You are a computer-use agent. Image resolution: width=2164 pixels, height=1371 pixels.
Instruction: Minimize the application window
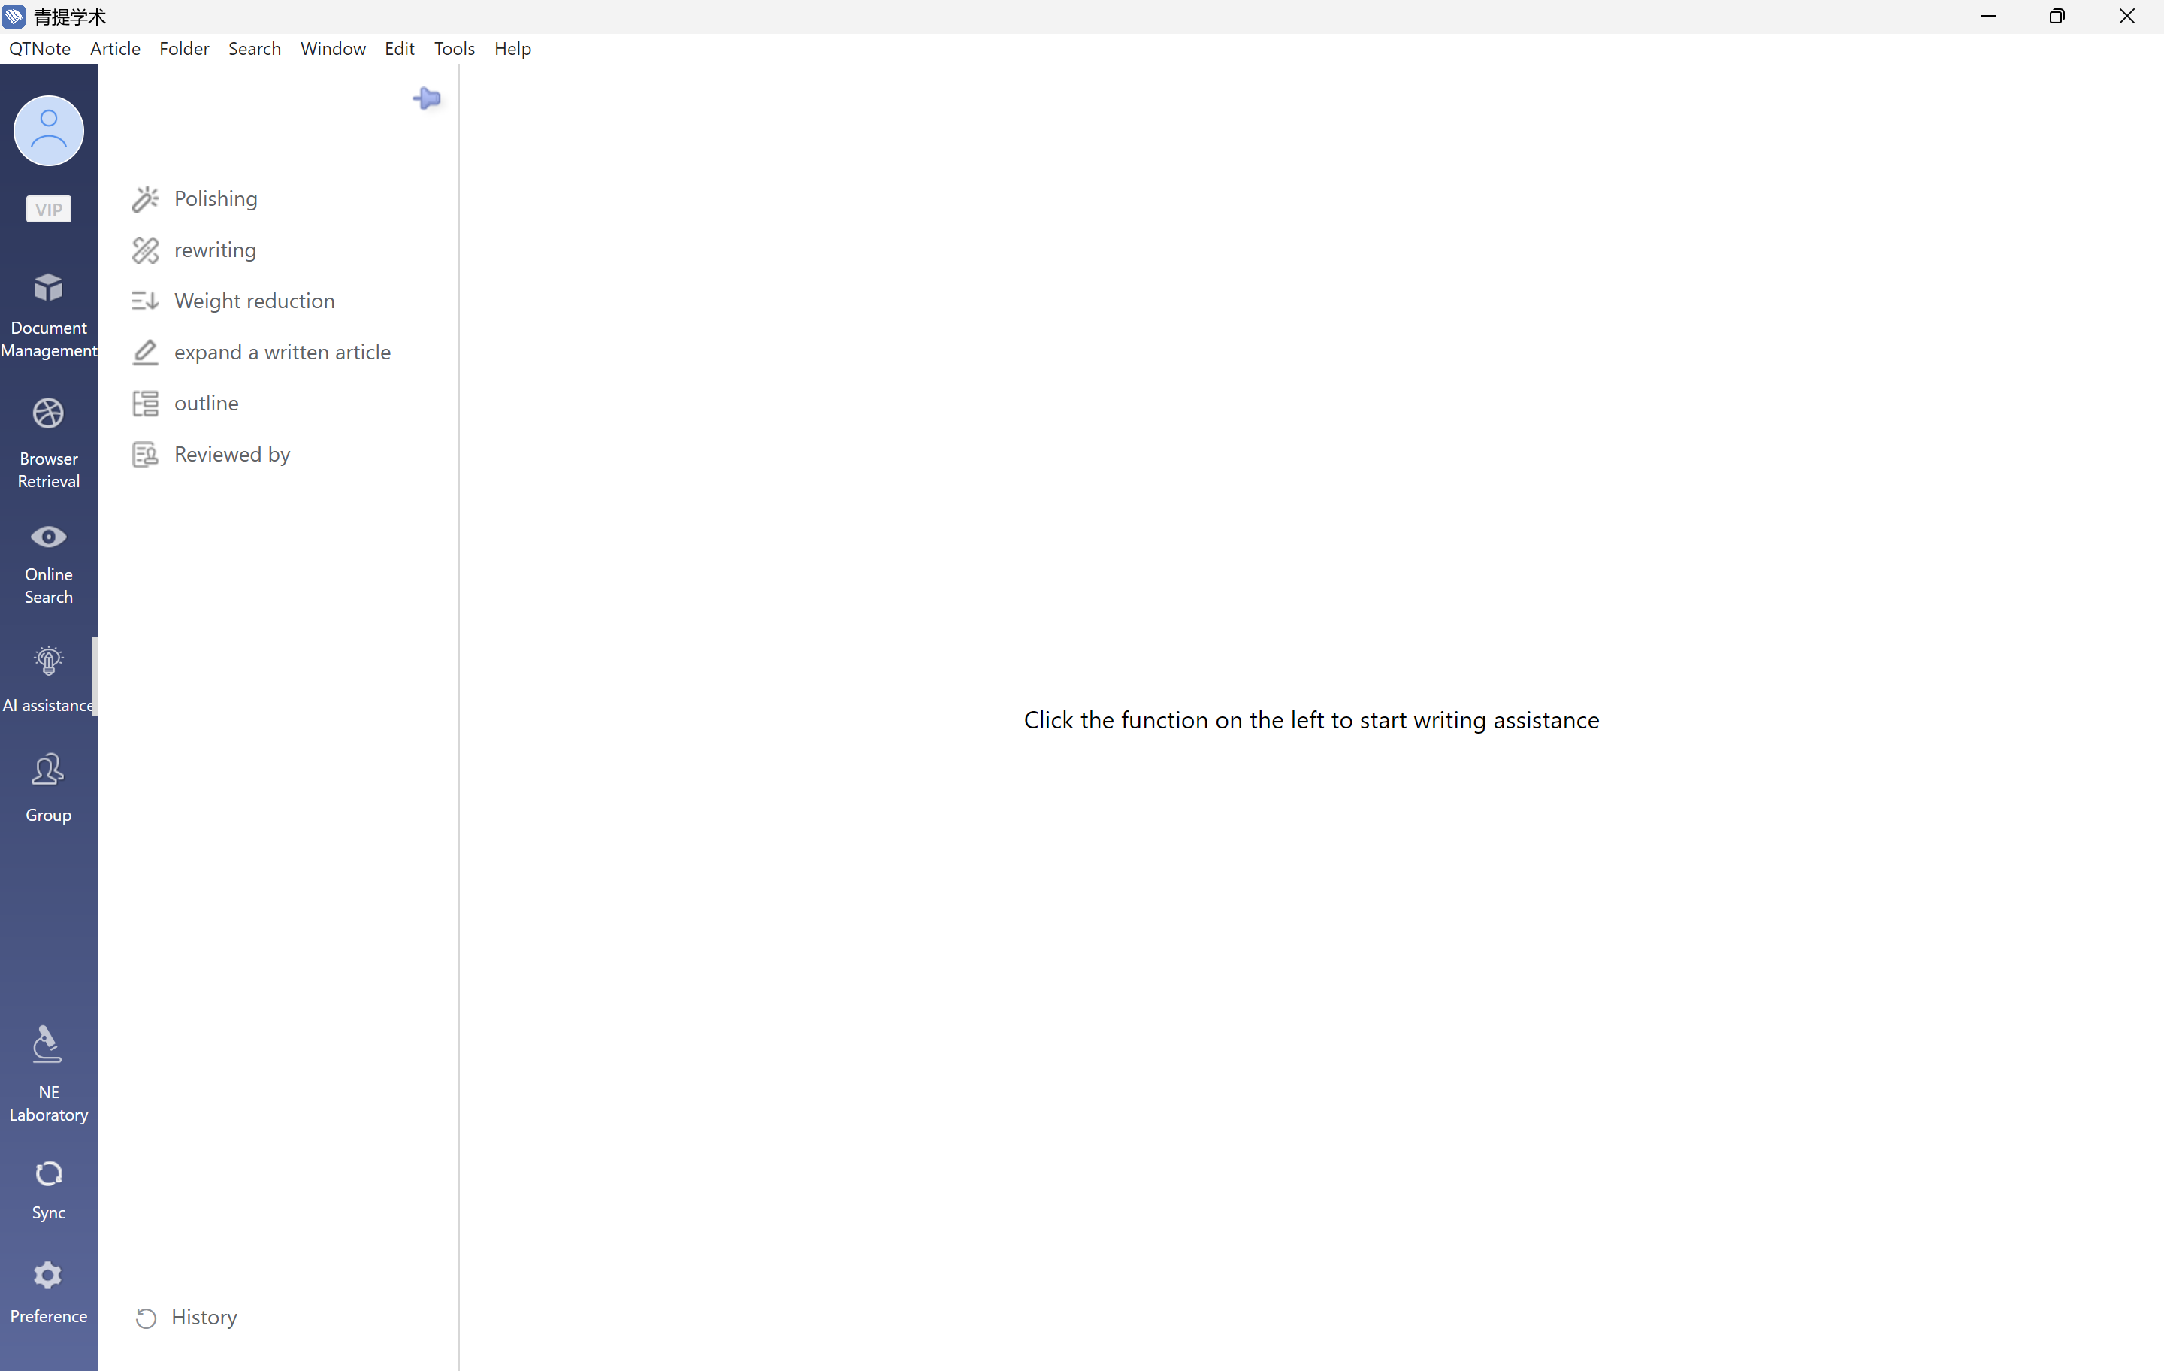1988,17
